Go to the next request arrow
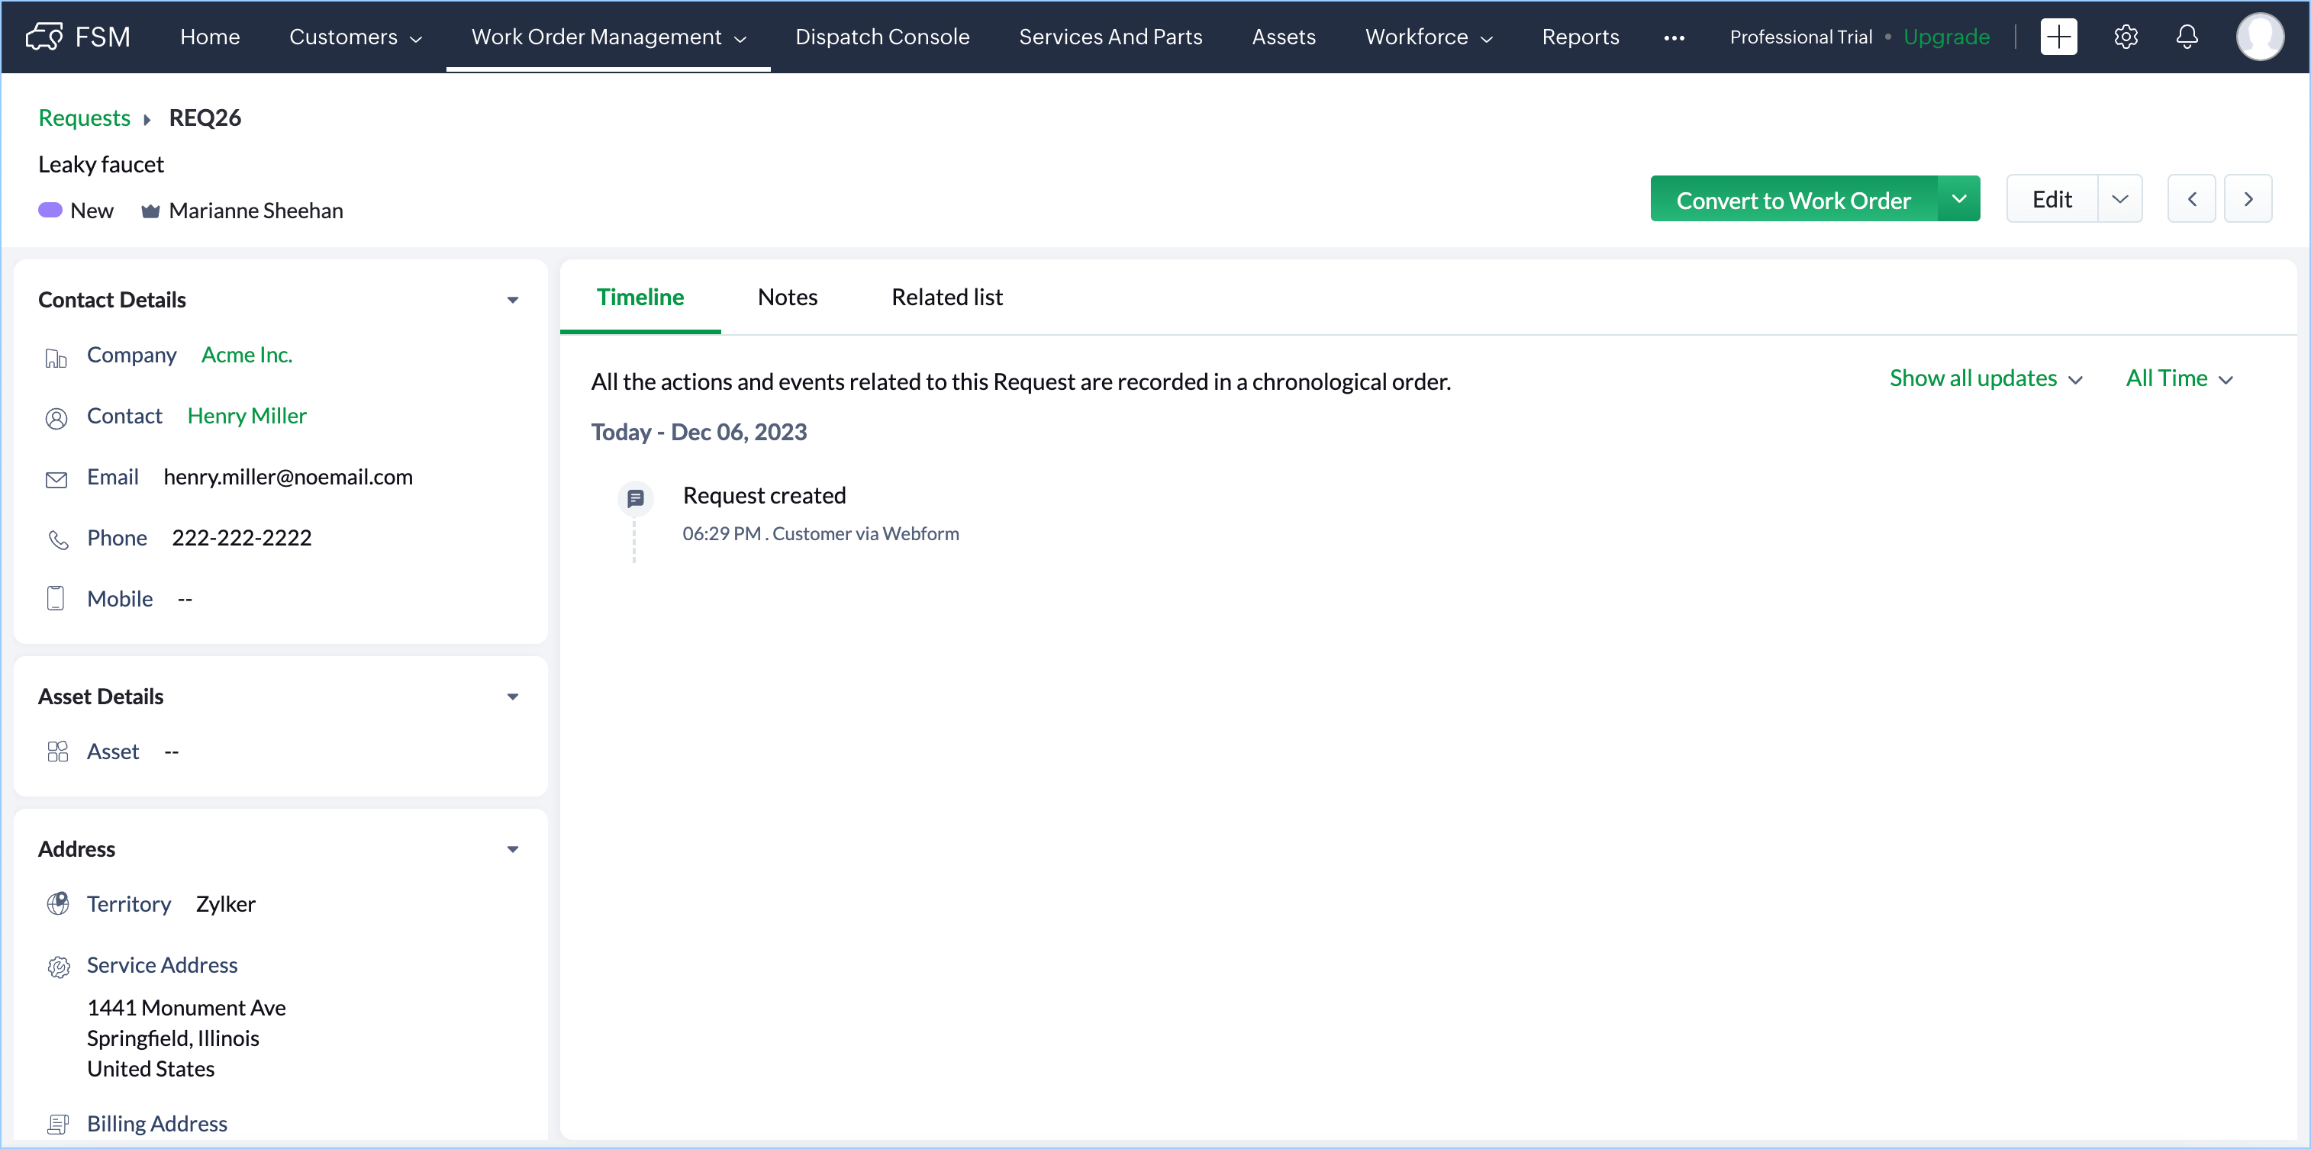 point(2248,199)
